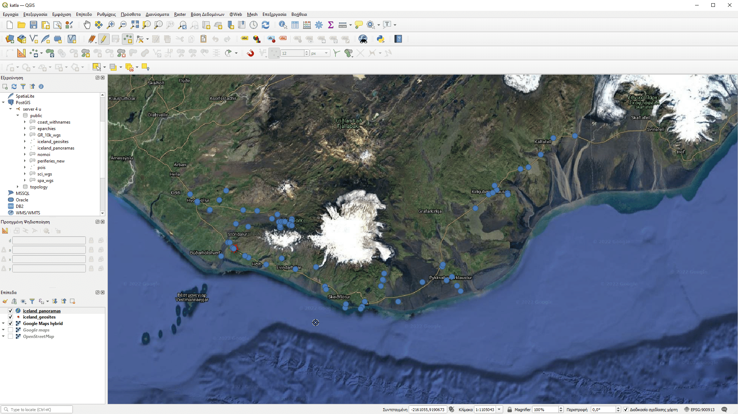
Task: Refresh the map canvas
Action: point(266,25)
